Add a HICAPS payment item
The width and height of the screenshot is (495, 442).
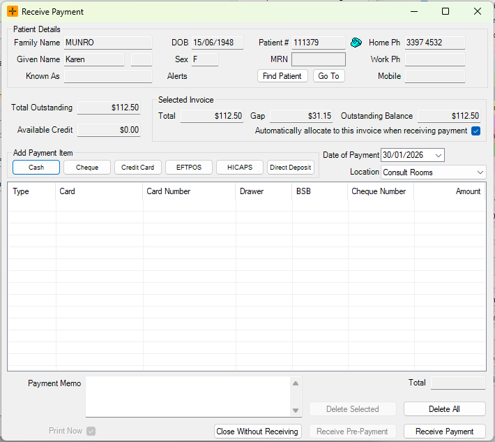240,168
